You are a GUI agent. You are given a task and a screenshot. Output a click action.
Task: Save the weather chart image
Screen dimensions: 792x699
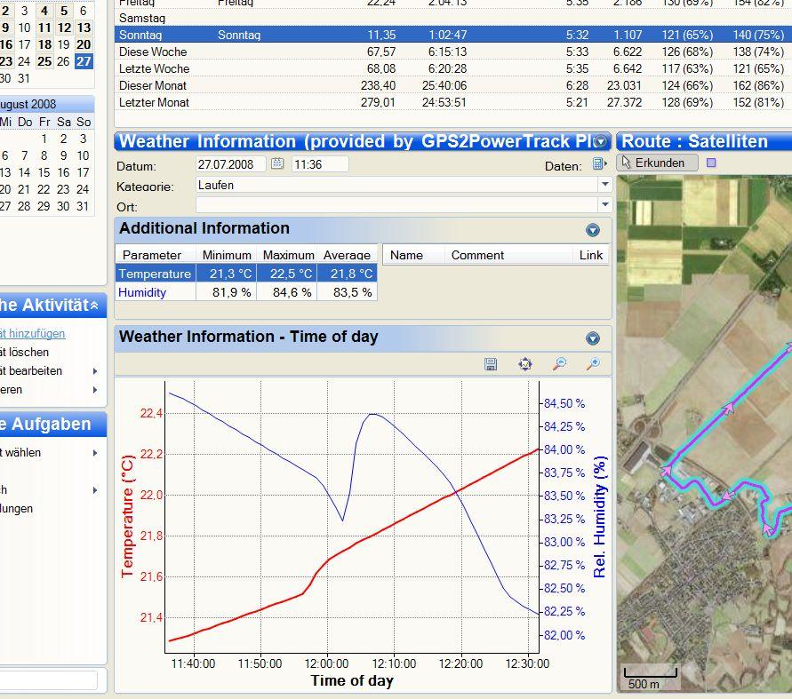click(x=491, y=364)
